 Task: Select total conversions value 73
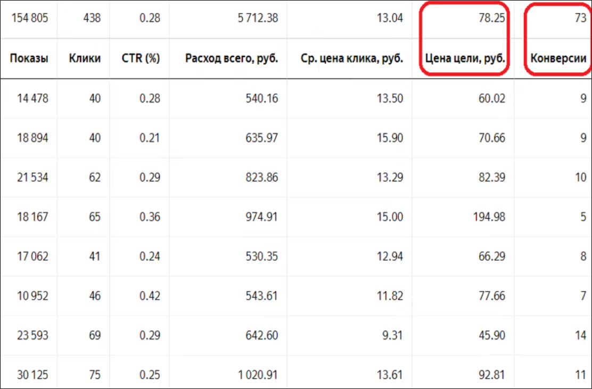pos(580,18)
